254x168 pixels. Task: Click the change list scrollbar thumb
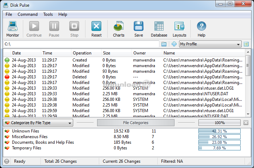[x=248, y=65]
